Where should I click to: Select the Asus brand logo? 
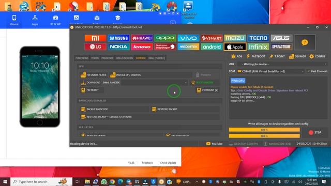(281, 38)
